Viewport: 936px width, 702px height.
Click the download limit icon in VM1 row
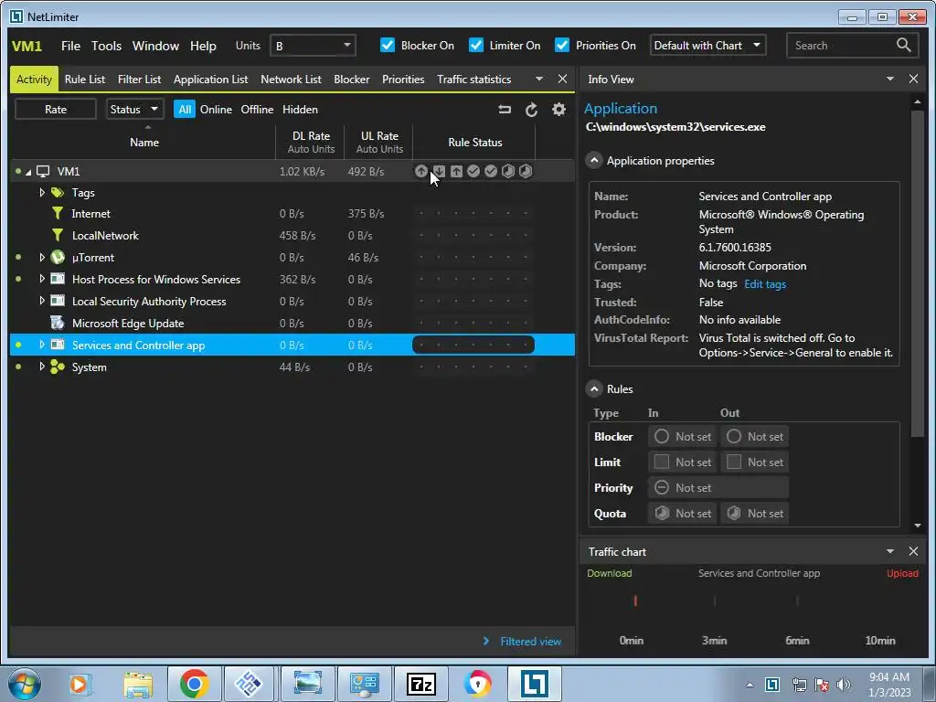click(x=439, y=171)
